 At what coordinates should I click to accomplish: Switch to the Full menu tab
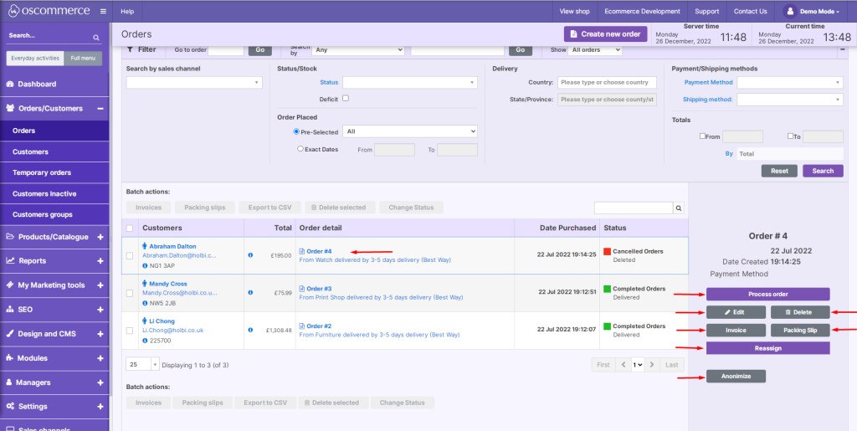pos(83,58)
